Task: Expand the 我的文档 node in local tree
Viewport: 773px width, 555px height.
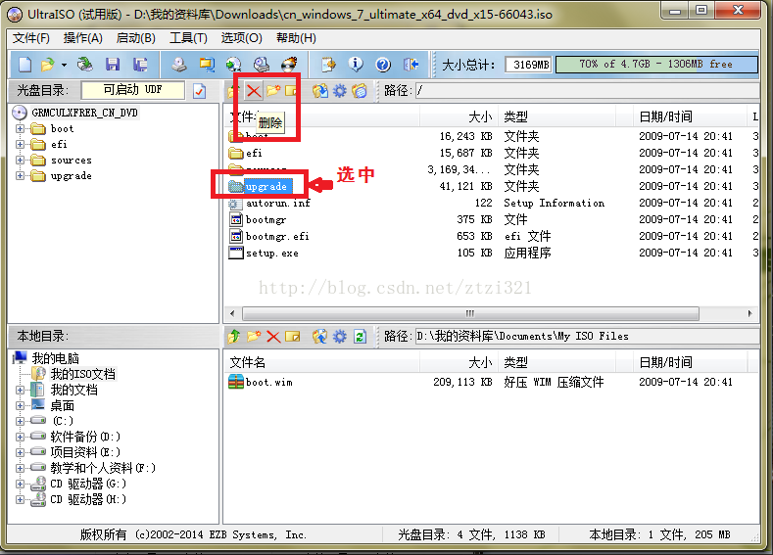Action: (x=20, y=390)
